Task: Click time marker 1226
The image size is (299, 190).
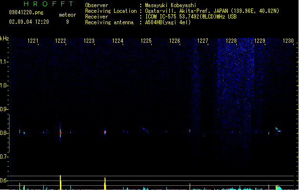Action: tap(174, 41)
